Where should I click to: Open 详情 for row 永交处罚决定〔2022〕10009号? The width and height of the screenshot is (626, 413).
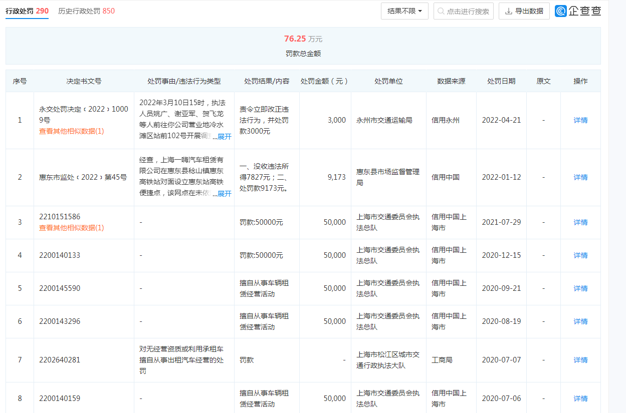click(580, 120)
